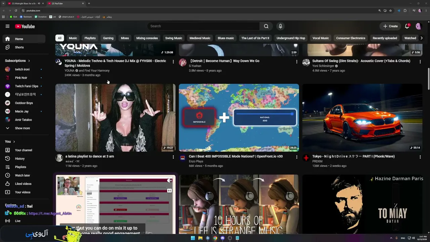Viewport: 430px width, 242px height.
Task: Play the 400 IMPOSSIBLE Nations thumbnail
Action: [239, 118]
